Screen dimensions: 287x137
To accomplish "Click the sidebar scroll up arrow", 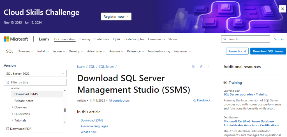I will [65, 90].
